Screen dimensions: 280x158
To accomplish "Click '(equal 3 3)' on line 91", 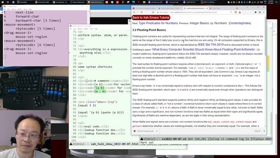I will [87, 105].
